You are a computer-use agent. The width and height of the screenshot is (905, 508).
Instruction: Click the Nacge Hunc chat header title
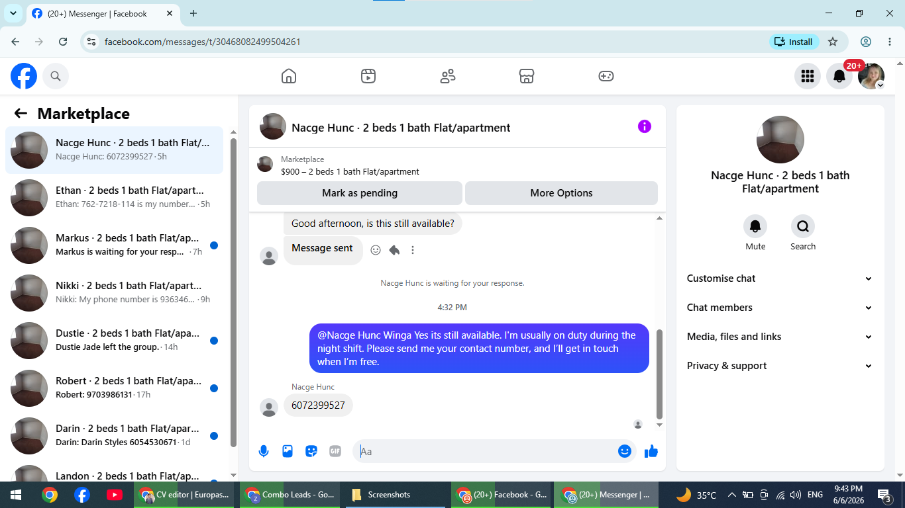pyautogui.click(x=401, y=128)
